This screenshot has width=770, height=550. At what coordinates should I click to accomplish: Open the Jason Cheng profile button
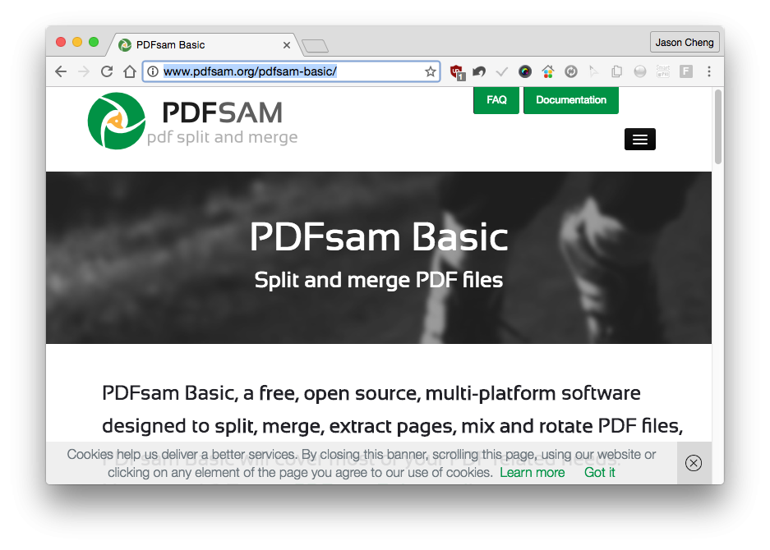685,42
